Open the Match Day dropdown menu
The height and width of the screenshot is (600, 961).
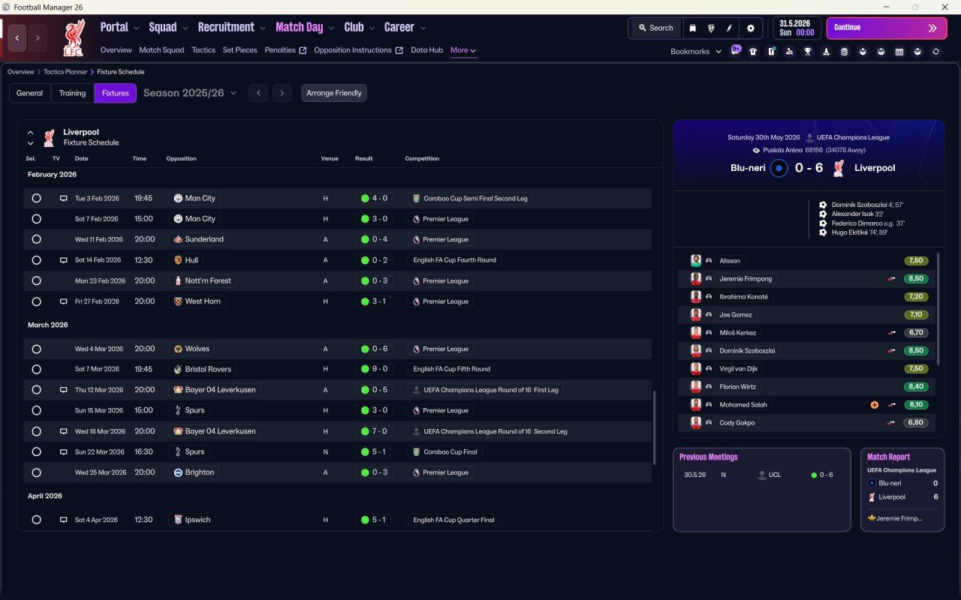point(305,27)
